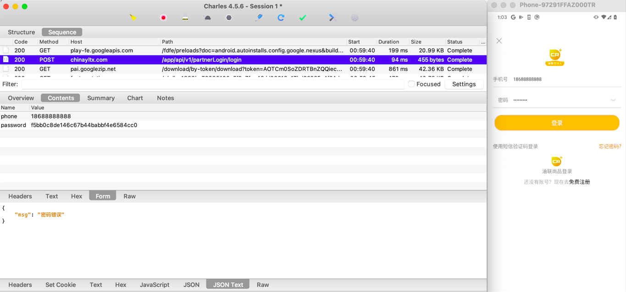The height and width of the screenshot is (292, 626).
Task: Open the Tools wrench icon
Action: [x=332, y=18]
